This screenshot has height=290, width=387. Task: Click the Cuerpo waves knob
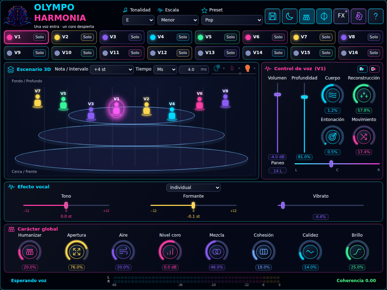point(332,95)
